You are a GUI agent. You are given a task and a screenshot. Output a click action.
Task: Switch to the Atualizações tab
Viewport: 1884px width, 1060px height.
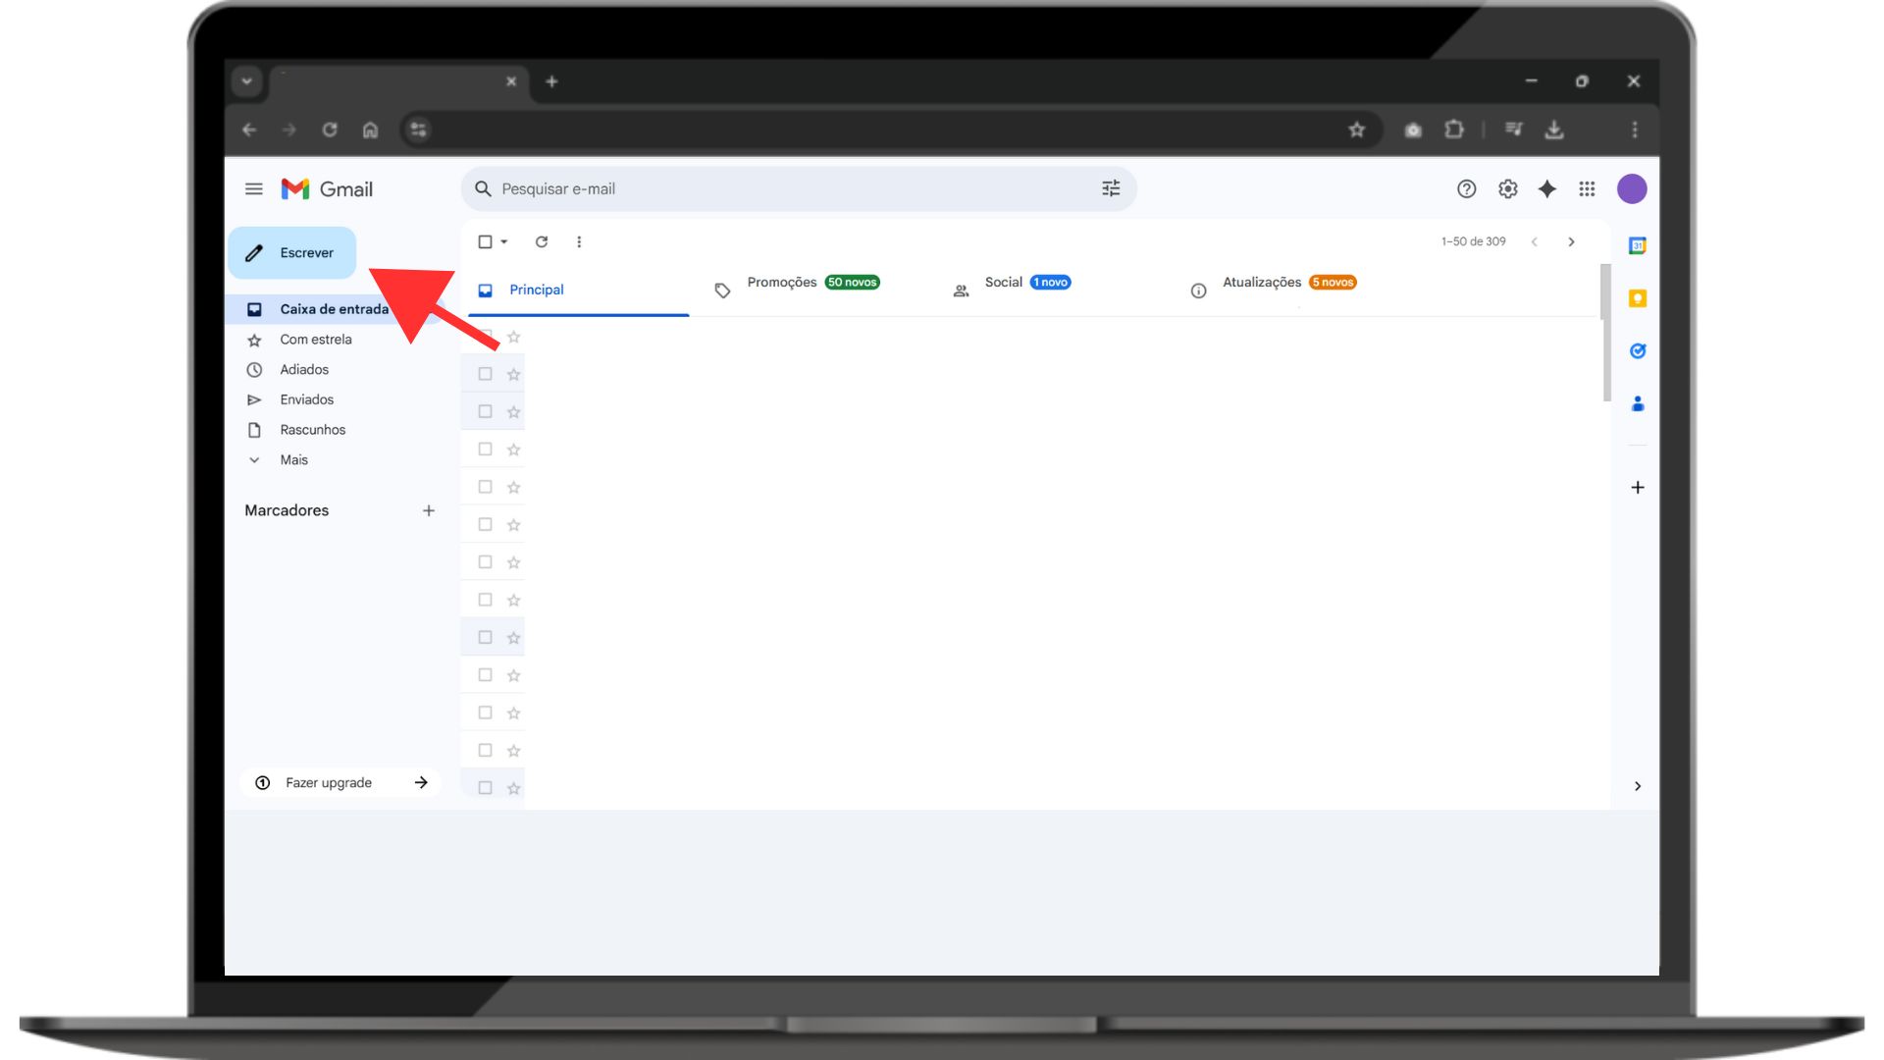pyautogui.click(x=1261, y=283)
